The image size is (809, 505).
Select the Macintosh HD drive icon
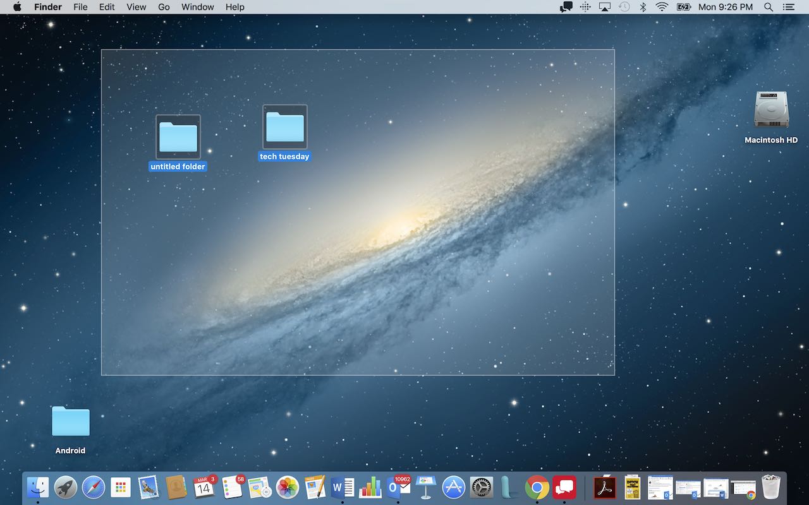[771, 110]
